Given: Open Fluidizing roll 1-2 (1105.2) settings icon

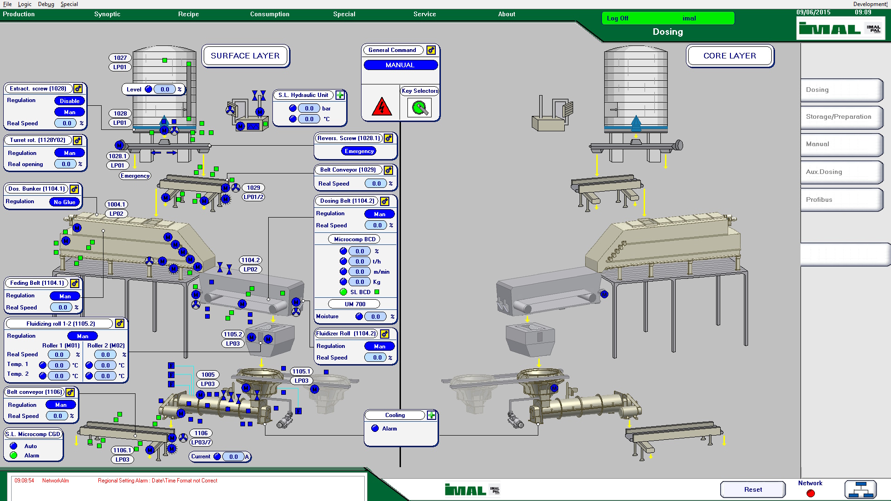Looking at the screenshot, I should (x=120, y=323).
